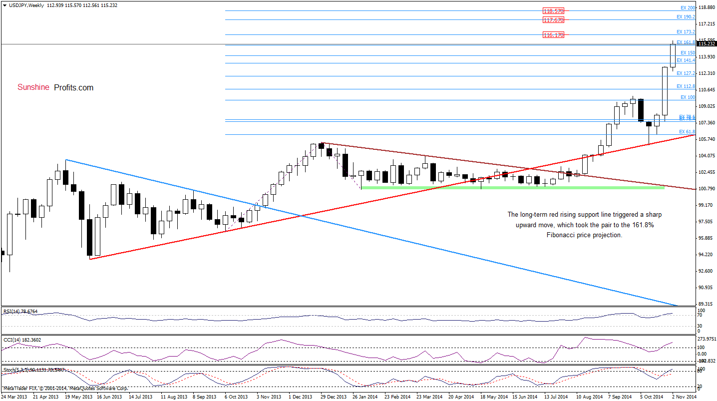Click the current price tag 115.232
This screenshot has height=401, width=717.
coord(707,44)
